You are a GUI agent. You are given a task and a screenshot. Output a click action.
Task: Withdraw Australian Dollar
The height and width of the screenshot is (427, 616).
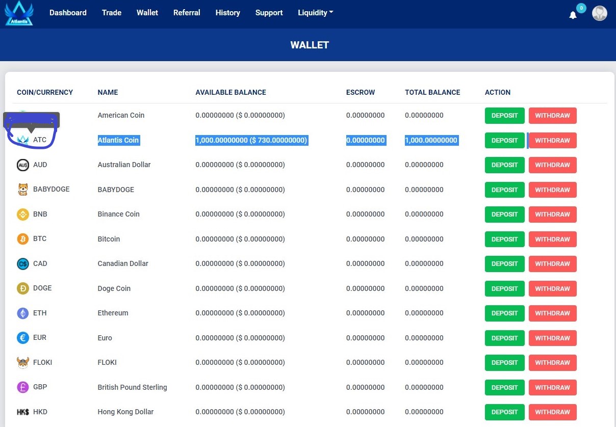tap(552, 165)
